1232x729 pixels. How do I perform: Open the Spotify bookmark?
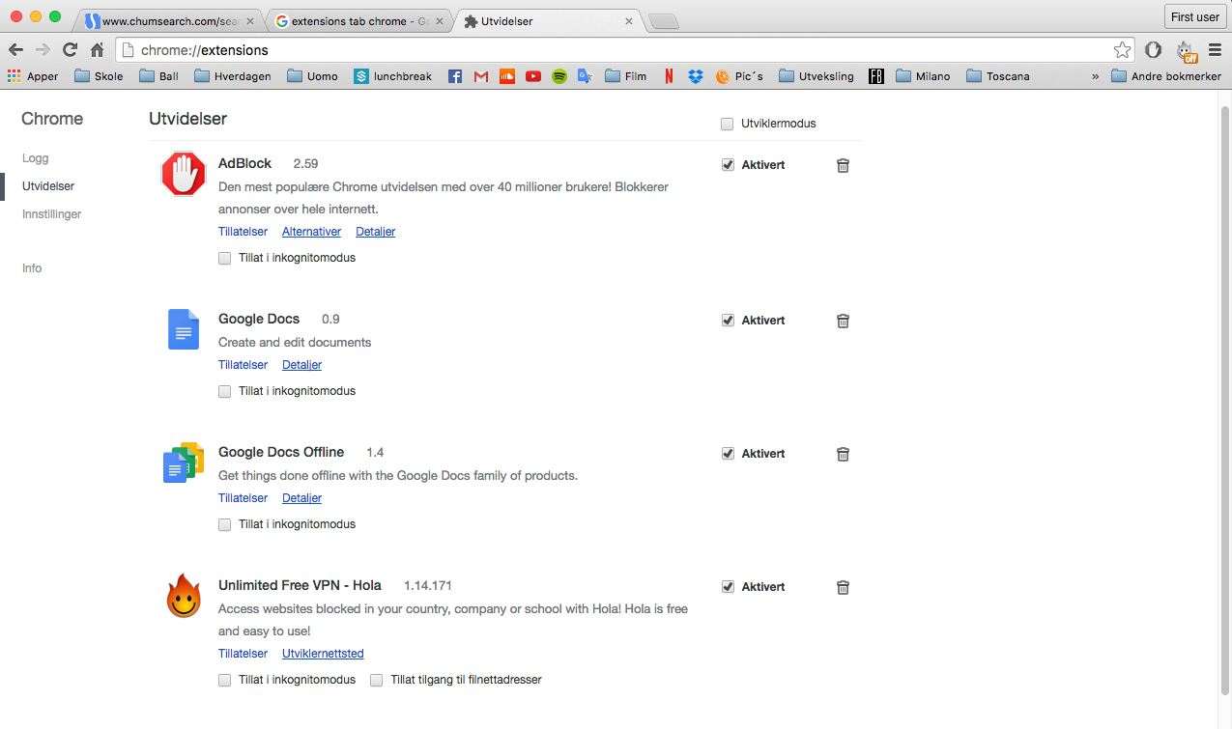click(x=559, y=76)
